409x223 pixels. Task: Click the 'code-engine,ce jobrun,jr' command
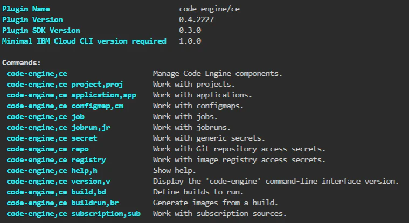58,127
